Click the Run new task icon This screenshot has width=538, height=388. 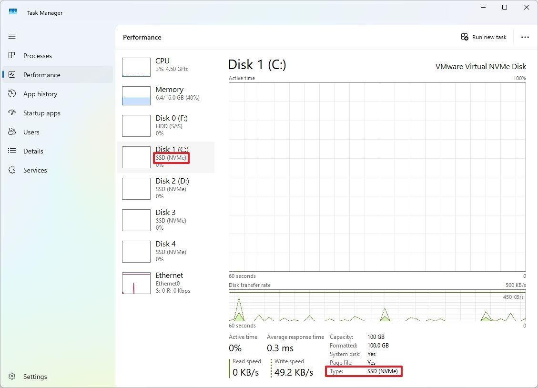[x=464, y=37]
